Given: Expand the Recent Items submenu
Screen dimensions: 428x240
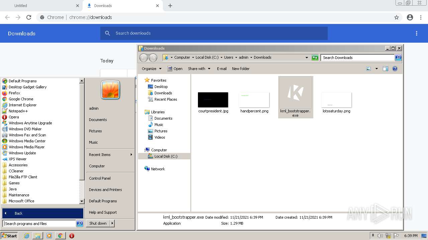Looking at the screenshot, I should pyautogui.click(x=110, y=155).
